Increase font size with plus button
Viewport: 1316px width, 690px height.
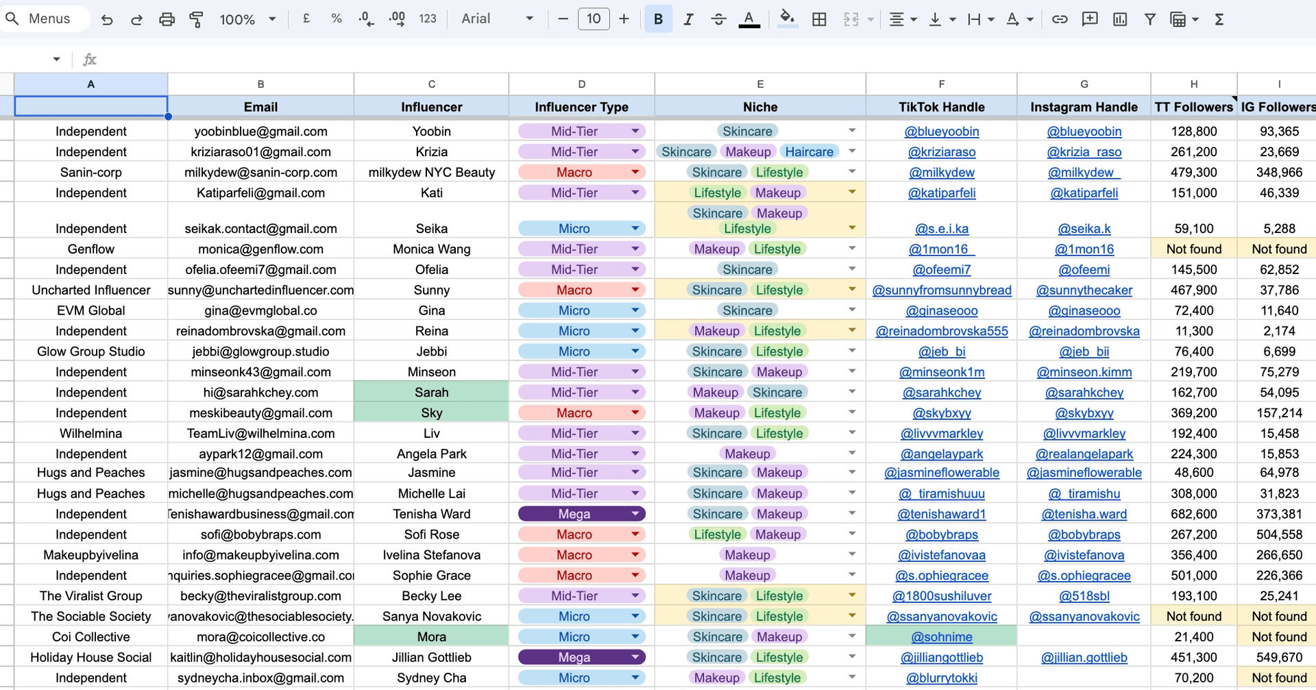pos(624,19)
